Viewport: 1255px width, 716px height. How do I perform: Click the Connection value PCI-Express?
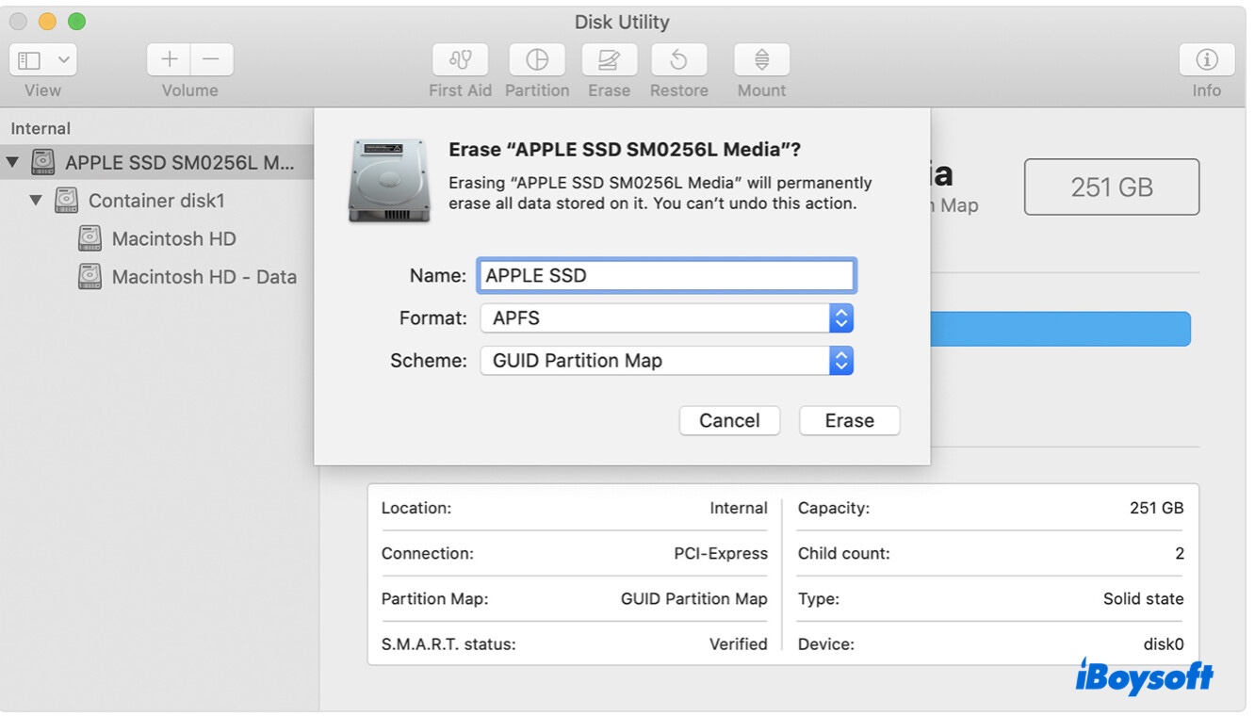point(721,553)
